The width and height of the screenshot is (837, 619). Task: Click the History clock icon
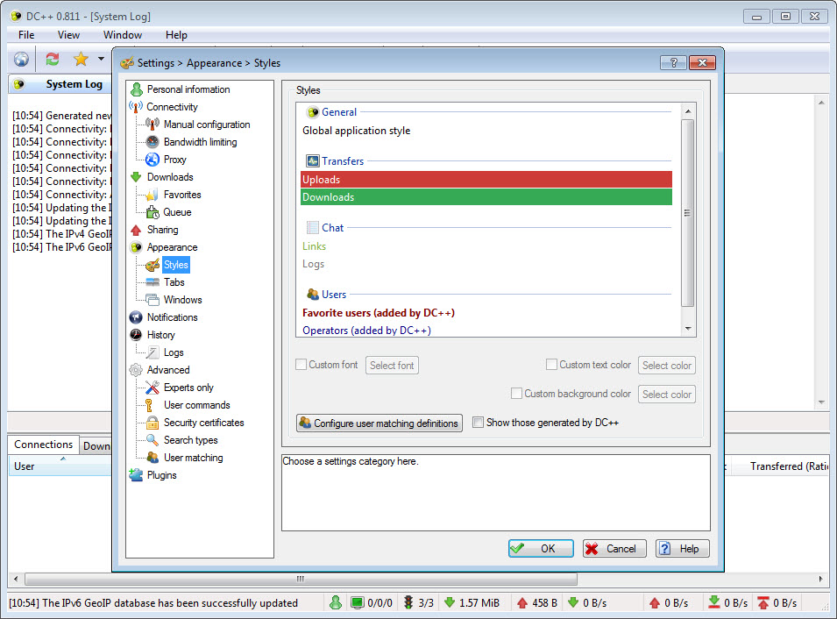136,335
